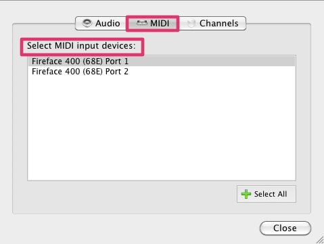
Task: Click the 'Select All' text label
Action: [x=271, y=194]
